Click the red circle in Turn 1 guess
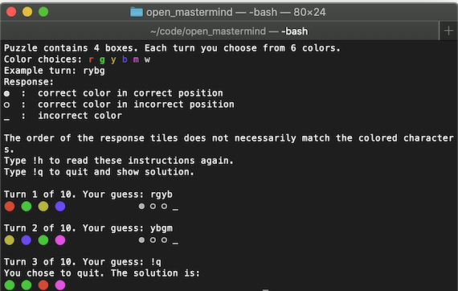This screenshot has height=291, width=458. (x=10, y=207)
